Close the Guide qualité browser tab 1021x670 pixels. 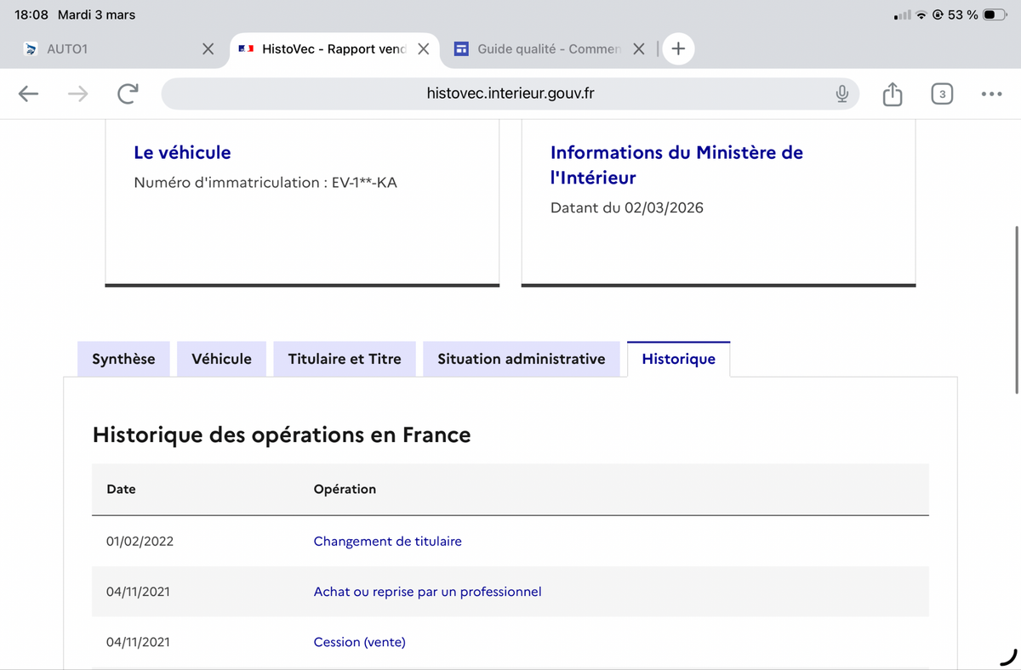point(639,49)
